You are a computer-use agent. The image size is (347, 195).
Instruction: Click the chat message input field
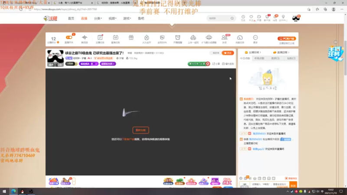(x=269, y=185)
